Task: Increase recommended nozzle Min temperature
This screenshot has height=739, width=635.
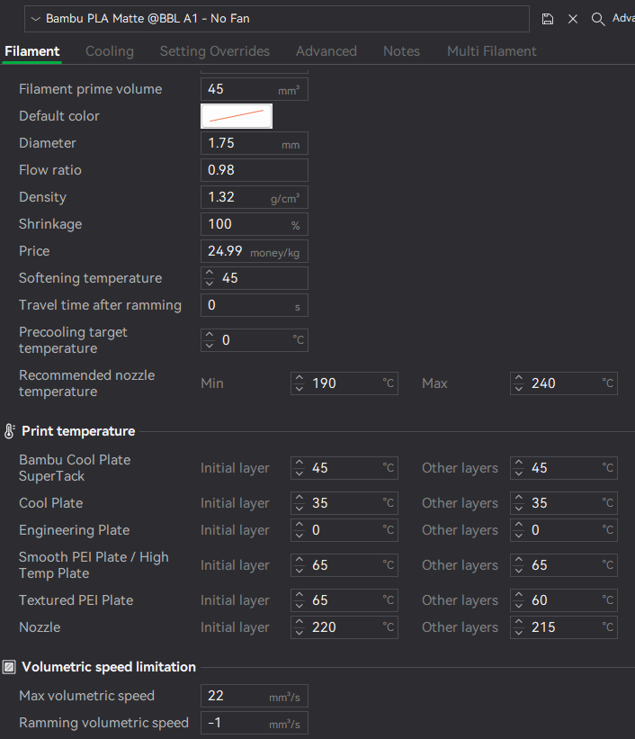Action: tap(300, 378)
